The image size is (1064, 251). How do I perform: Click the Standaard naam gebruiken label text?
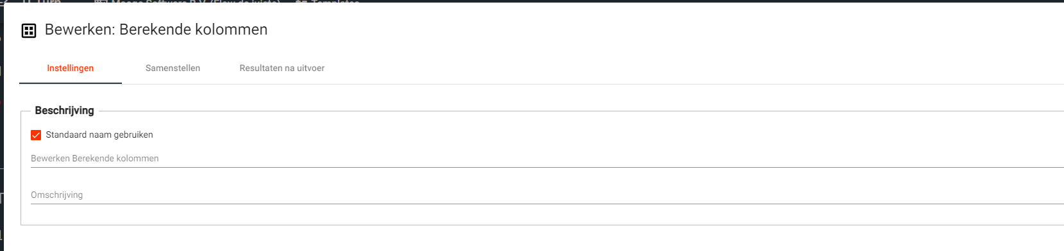point(99,135)
